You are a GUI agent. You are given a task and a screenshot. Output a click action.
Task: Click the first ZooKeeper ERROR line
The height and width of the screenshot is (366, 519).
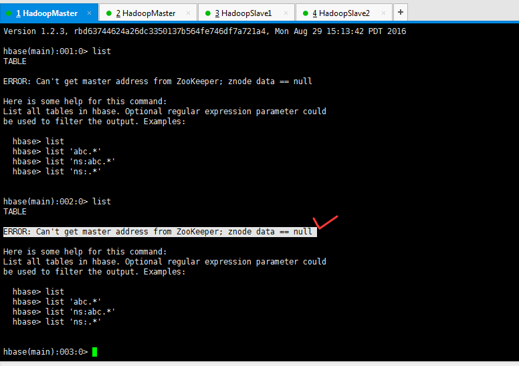[x=158, y=81]
